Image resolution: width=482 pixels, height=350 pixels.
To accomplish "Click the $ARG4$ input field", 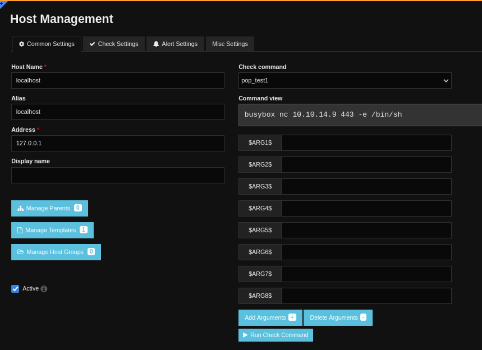I will [366, 208].
